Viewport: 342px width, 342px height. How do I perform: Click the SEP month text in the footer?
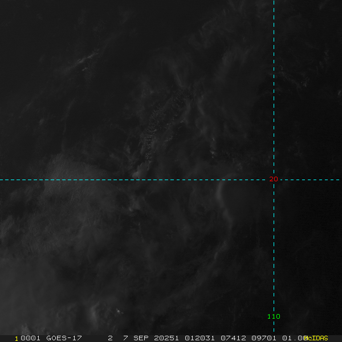(x=141, y=338)
